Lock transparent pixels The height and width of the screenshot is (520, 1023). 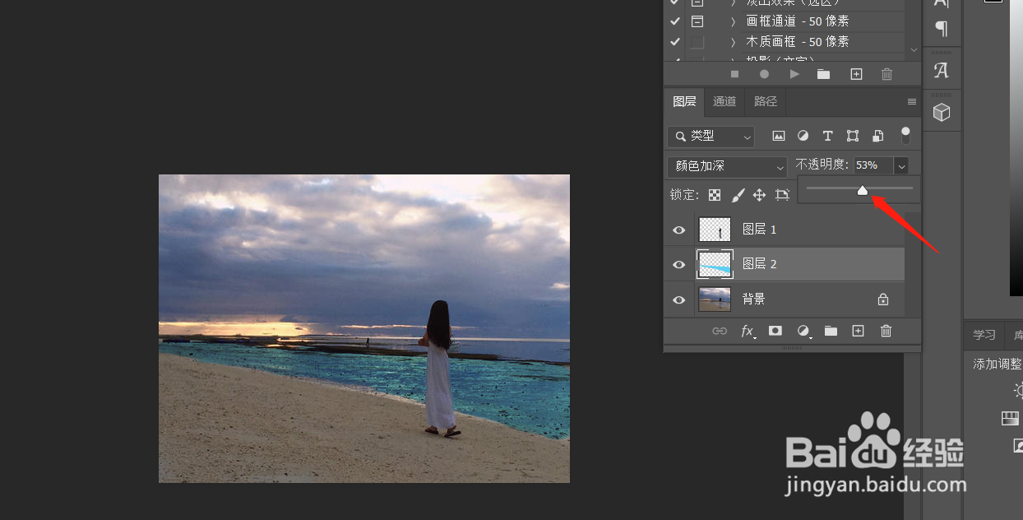coord(715,195)
